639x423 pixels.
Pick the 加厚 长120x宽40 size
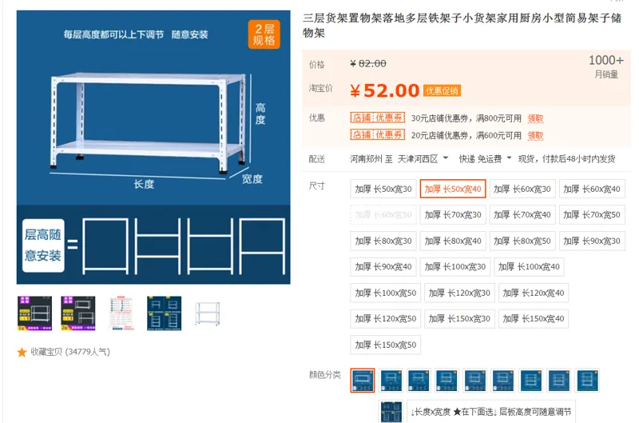[x=533, y=293]
